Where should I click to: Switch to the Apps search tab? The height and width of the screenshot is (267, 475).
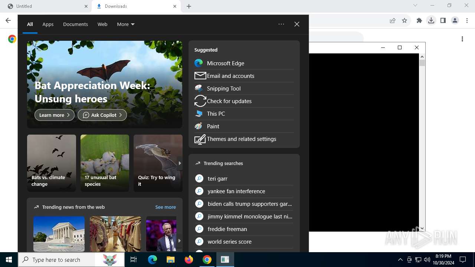pos(48,24)
